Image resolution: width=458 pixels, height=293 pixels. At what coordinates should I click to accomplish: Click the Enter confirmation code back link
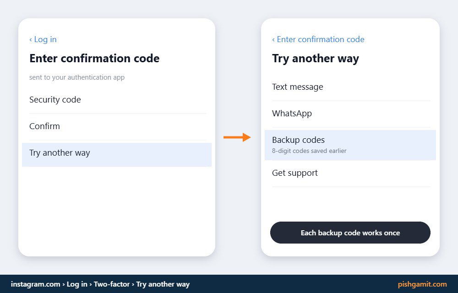tap(318, 39)
